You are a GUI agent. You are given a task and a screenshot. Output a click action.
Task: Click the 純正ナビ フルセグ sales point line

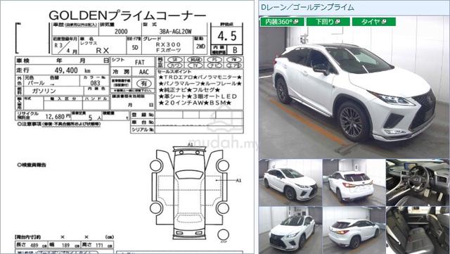[x=189, y=90]
